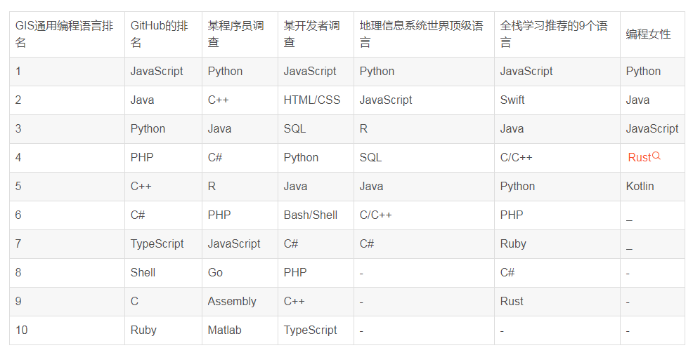693x355 pixels.
Task: Select the 地理信息系统世界顶级语言 header cell
Action: tap(424, 34)
